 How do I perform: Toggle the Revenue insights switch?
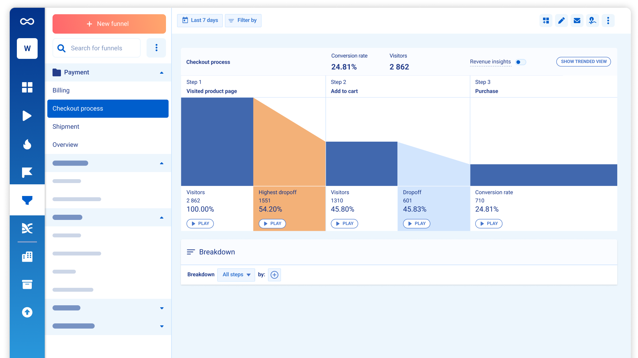[x=520, y=62]
